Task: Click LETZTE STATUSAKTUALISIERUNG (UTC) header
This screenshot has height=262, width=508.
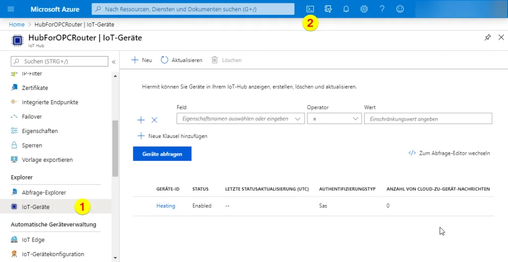Action: (x=267, y=189)
